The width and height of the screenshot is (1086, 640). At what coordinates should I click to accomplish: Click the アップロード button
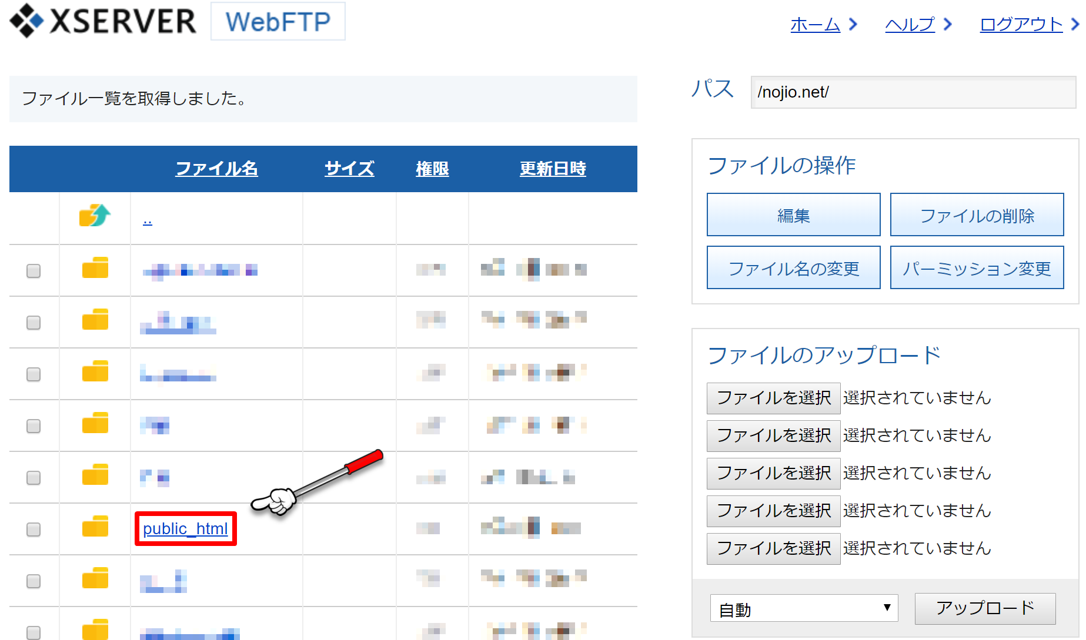[985, 608]
